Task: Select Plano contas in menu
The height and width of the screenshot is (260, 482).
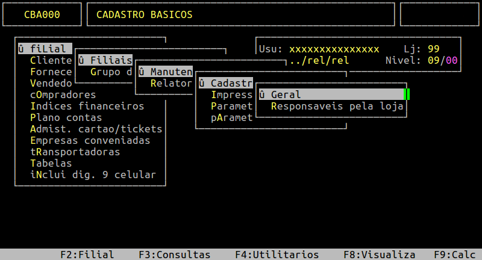Action: (x=66, y=117)
